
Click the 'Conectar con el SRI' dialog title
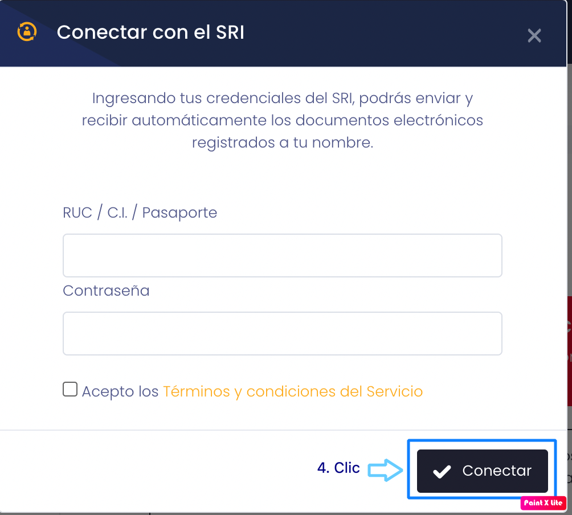tap(152, 32)
